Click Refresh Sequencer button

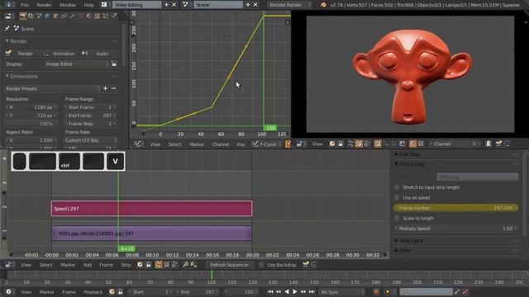pyautogui.click(x=229, y=265)
